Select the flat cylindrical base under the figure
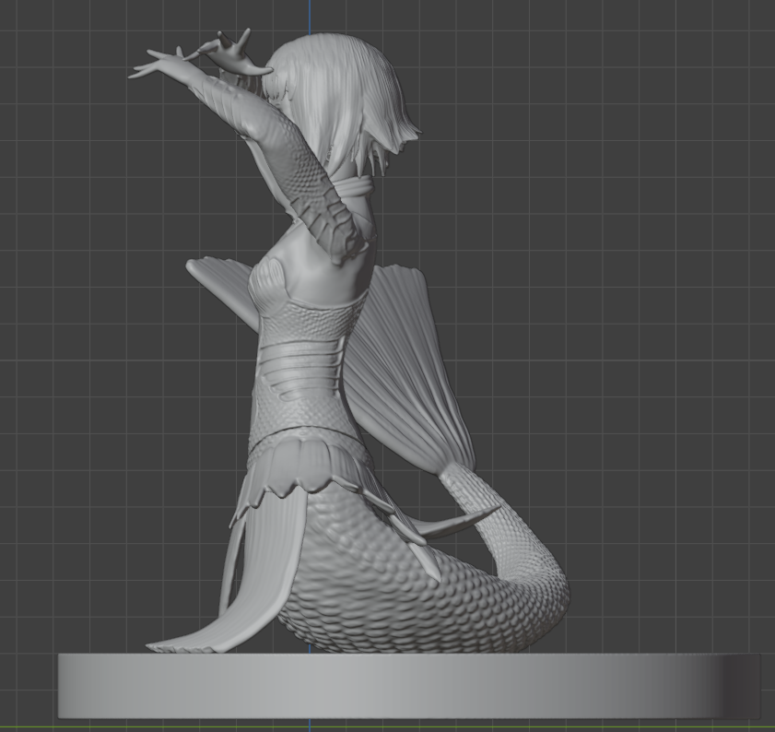 tap(409, 686)
